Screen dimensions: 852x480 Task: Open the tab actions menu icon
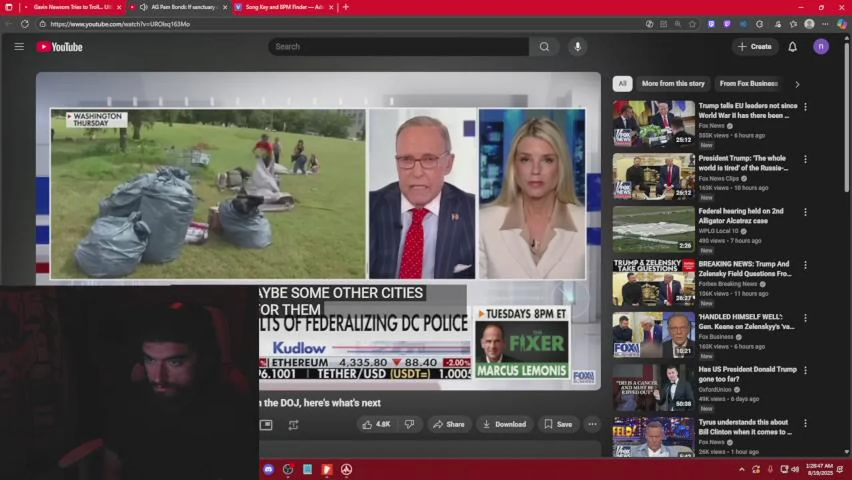9,7
